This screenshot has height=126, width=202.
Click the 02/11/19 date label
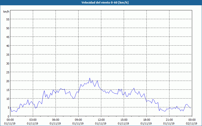pyautogui.click(x=191, y=123)
